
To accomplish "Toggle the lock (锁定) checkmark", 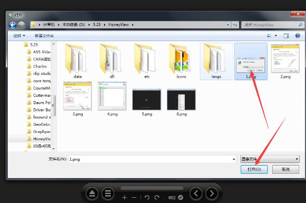I will click(x=181, y=198).
